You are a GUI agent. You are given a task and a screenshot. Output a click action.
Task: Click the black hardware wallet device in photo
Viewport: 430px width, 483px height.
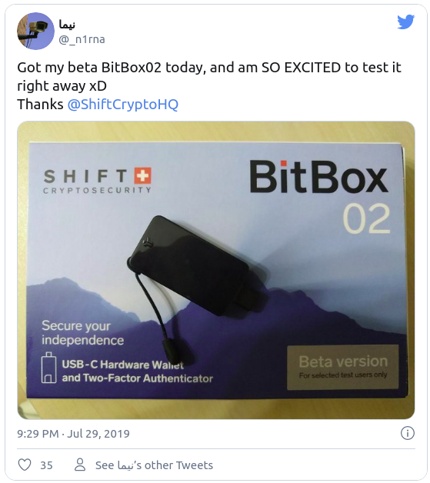click(x=190, y=266)
